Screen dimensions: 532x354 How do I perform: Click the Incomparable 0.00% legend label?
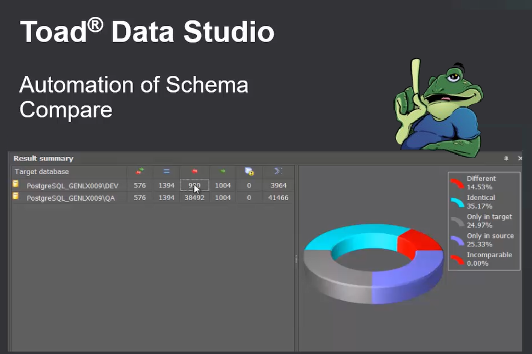(x=489, y=259)
